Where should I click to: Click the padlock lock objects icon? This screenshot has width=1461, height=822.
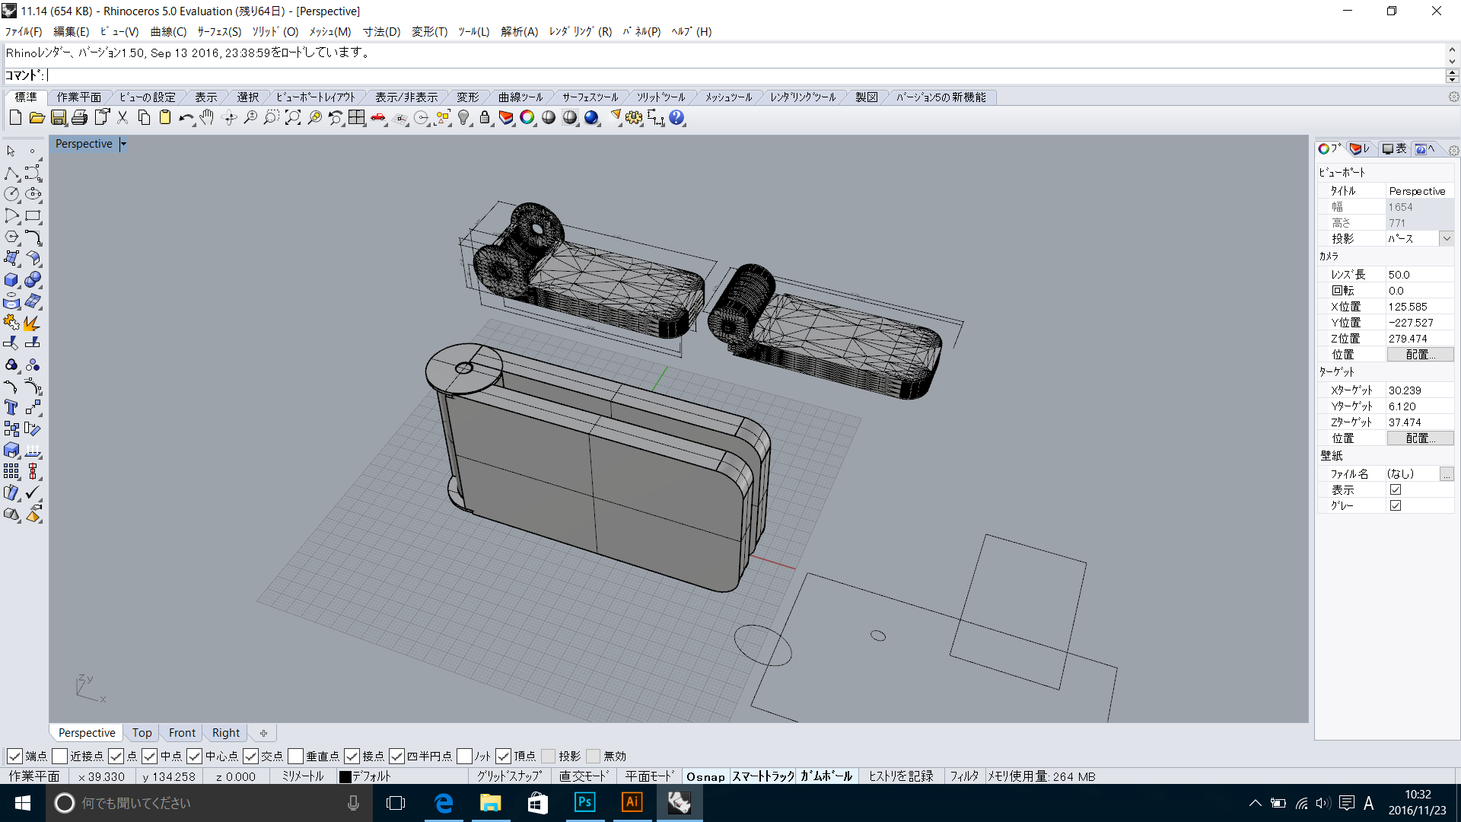pos(485,118)
